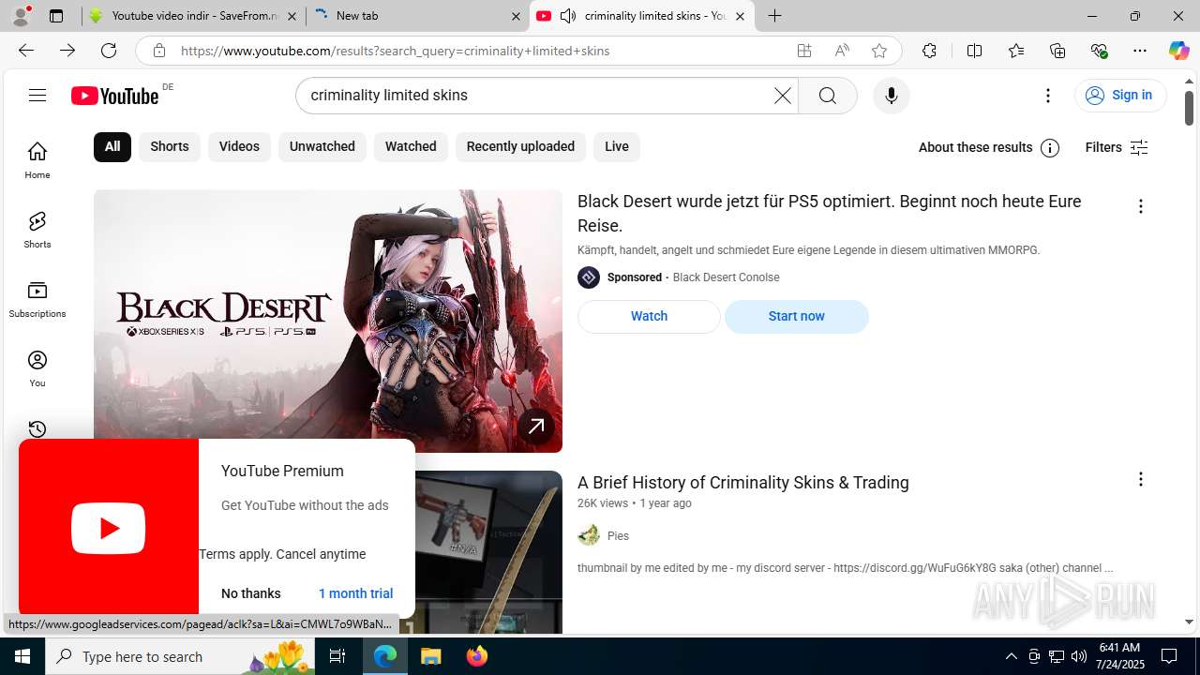Open Home in the sidebar
The width and height of the screenshot is (1200, 675).
click(x=37, y=159)
